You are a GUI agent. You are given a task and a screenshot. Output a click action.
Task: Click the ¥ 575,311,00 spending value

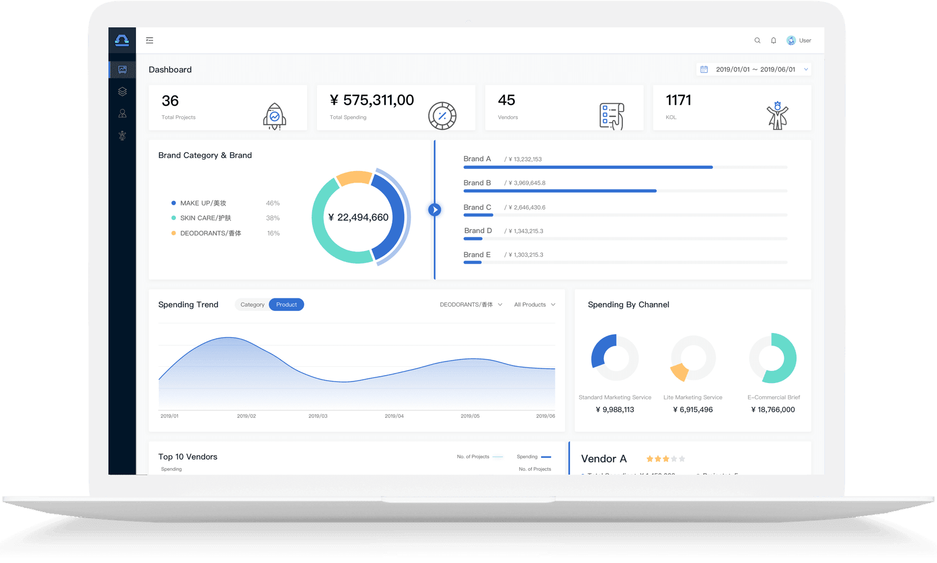pyautogui.click(x=372, y=100)
